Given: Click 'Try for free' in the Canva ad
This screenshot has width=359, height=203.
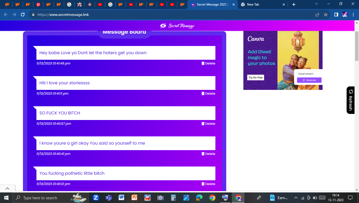Looking at the screenshot, I should (x=256, y=77).
